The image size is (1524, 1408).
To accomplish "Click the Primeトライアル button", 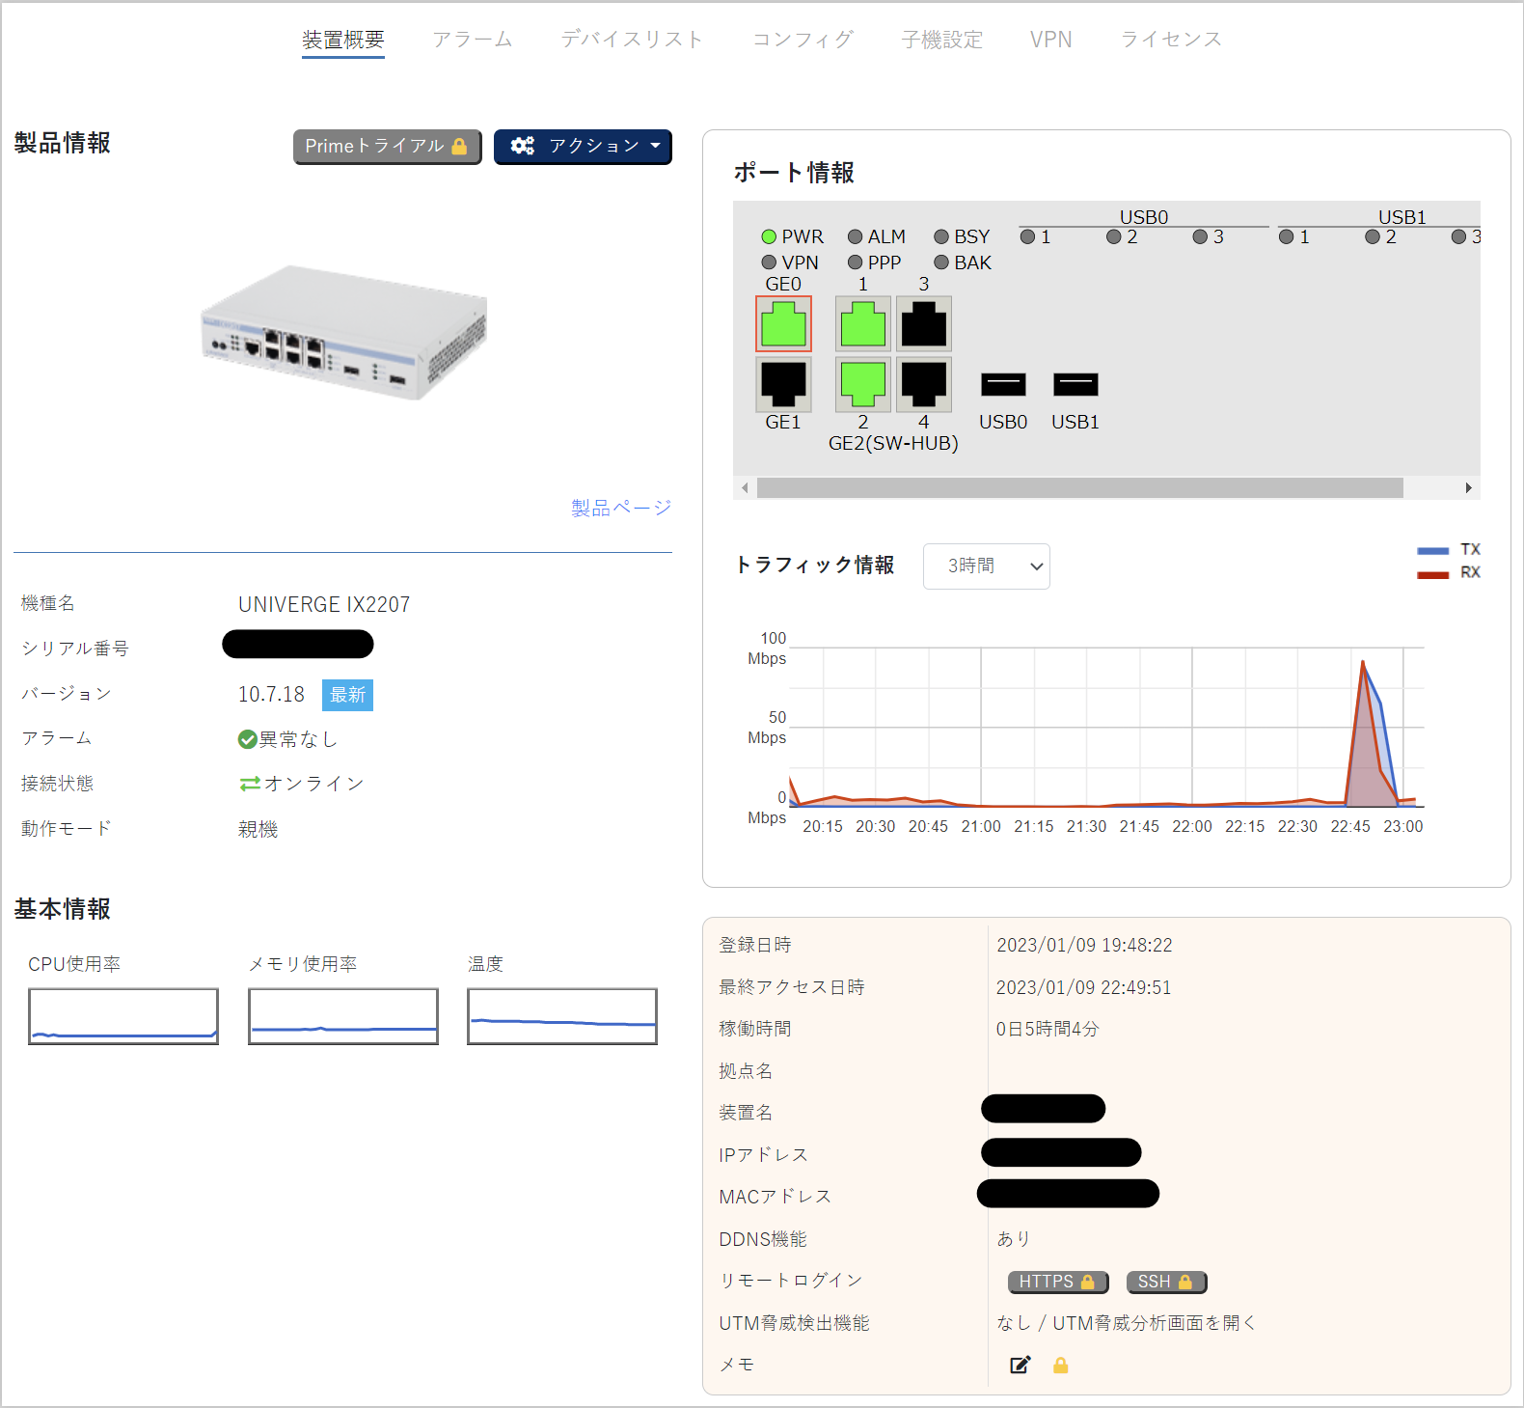I will [387, 147].
